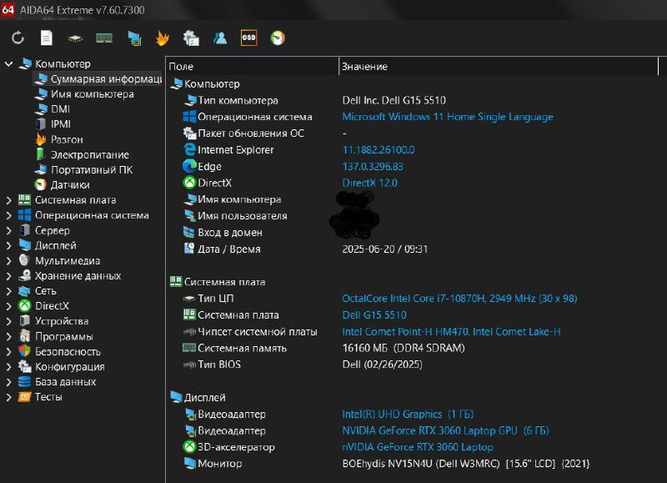Screen dimensions: 667x483
Task: Click the Поле column header
Action: point(253,67)
